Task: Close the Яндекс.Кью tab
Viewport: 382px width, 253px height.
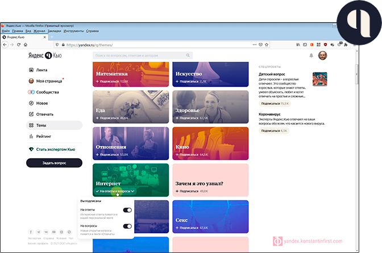Action: tap(44, 37)
